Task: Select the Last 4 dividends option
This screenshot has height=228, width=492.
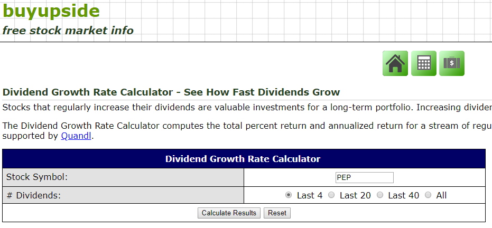Action: (x=289, y=195)
